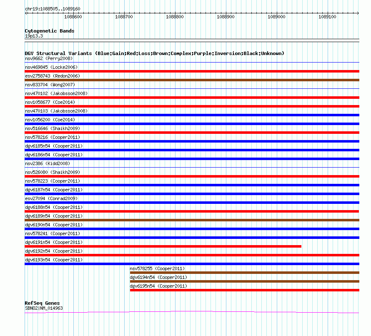Screen dimensions: 371x336
Task: Open variant nsv1058677 (Coe2014)
Action: (50, 102)
